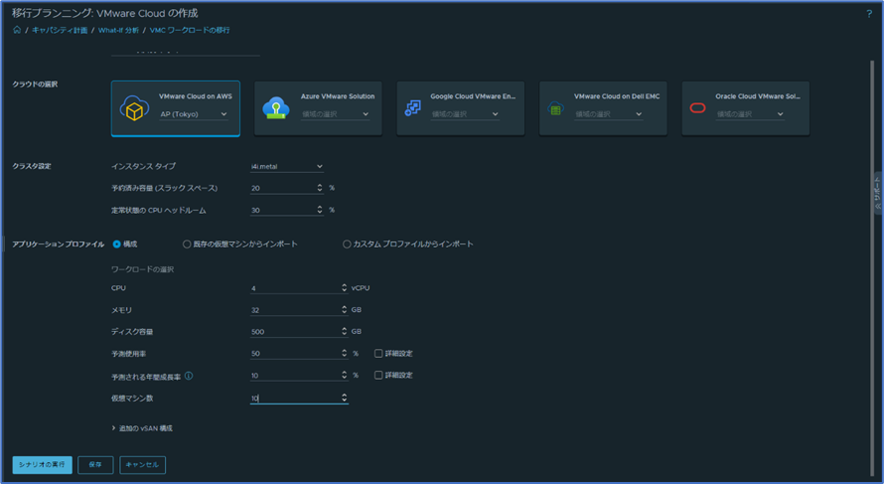Open Azure VMware Solution region dropdown
The height and width of the screenshot is (484, 884).
pyautogui.click(x=336, y=114)
